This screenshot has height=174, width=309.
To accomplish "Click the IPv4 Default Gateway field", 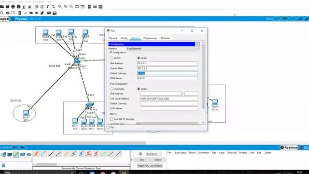I will (168, 73).
